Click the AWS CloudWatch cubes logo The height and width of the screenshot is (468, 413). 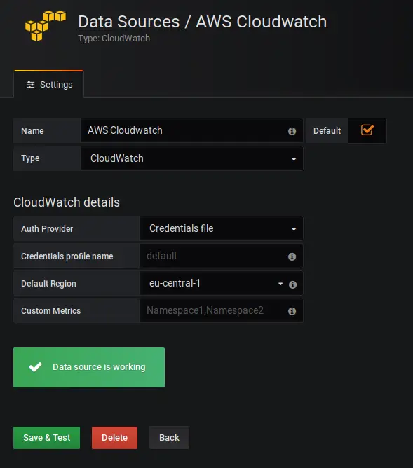click(x=46, y=26)
